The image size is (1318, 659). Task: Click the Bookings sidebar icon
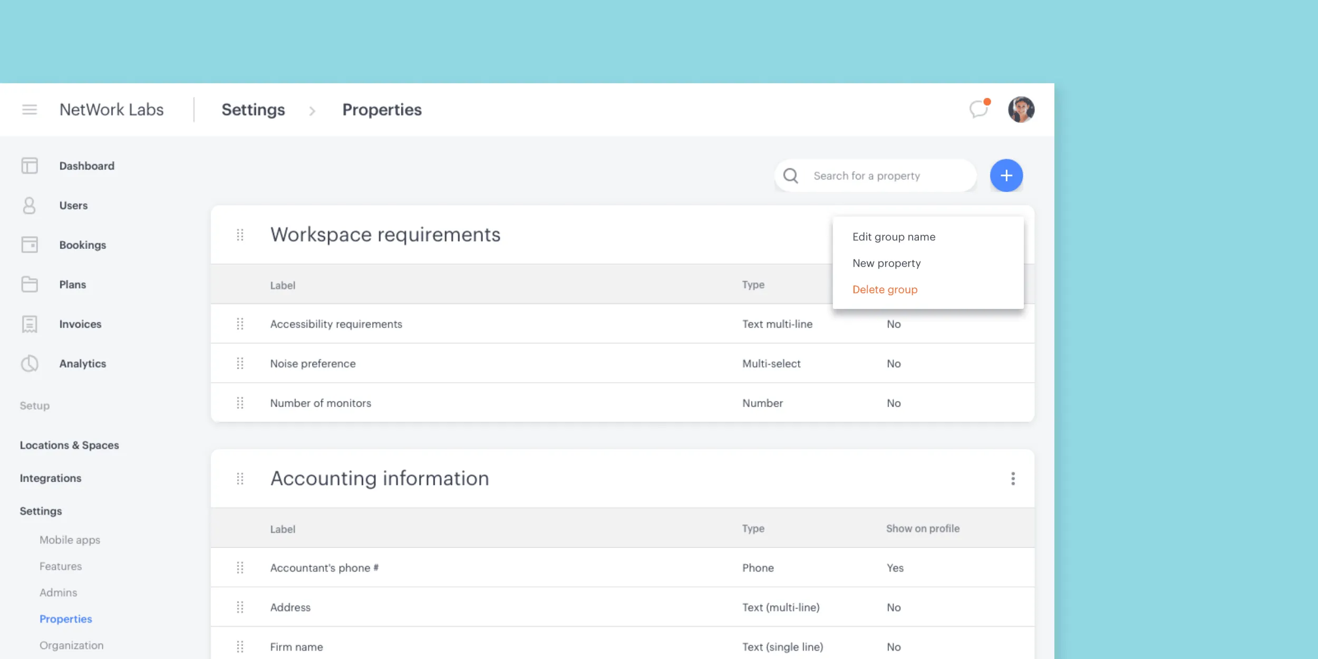click(x=30, y=245)
